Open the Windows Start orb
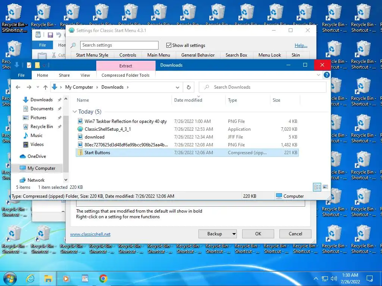The width and height of the screenshot is (382, 286). tap(10, 279)
